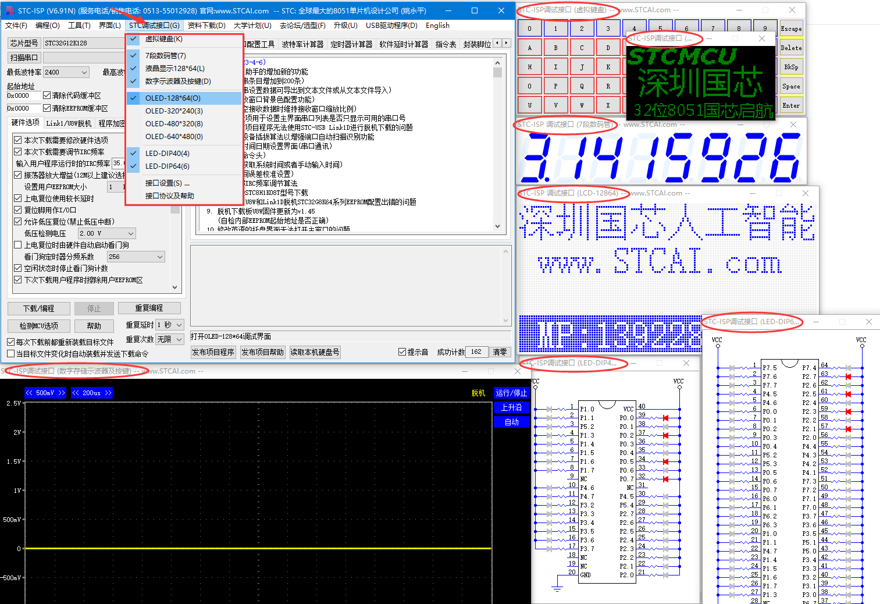880x604 pixels.
Task: Click the tab strip left scroll arrow
Action: click(x=497, y=43)
